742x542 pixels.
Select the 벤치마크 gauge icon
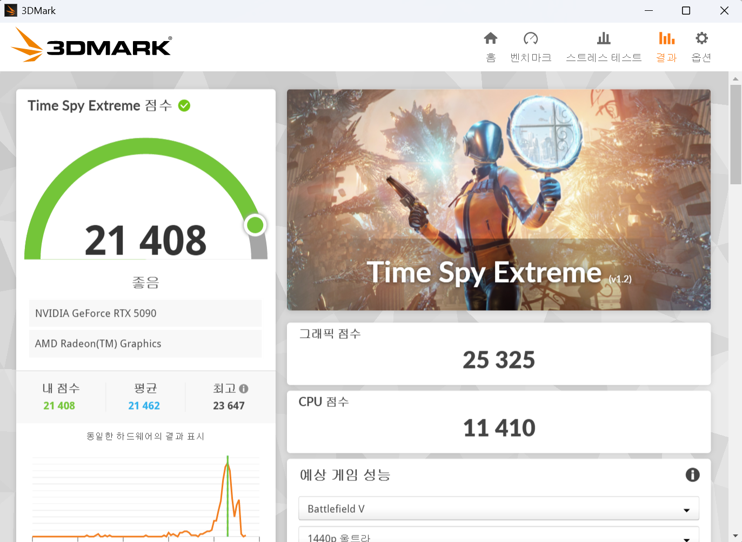pos(531,46)
